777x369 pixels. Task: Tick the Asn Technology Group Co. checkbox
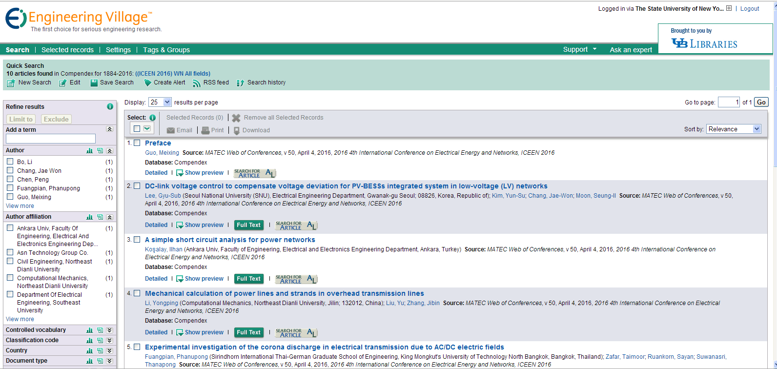tap(10, 252)
